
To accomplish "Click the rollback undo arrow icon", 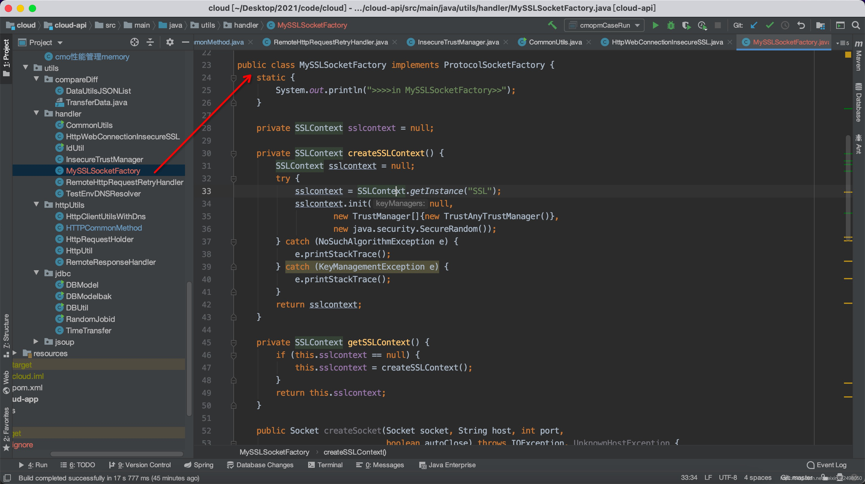I will pos(801,25).
